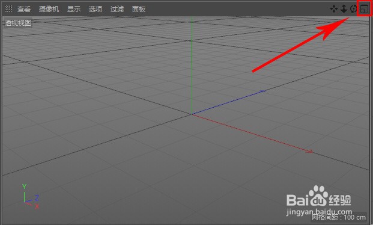Click the rotate camera icon
Viewport: 373px width, 225px height.
[x=354, y=9]
